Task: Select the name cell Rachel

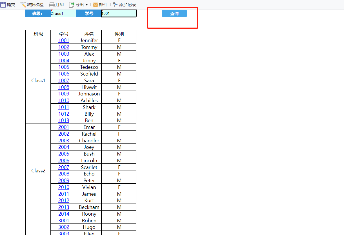Action: [x=89, y=134]
